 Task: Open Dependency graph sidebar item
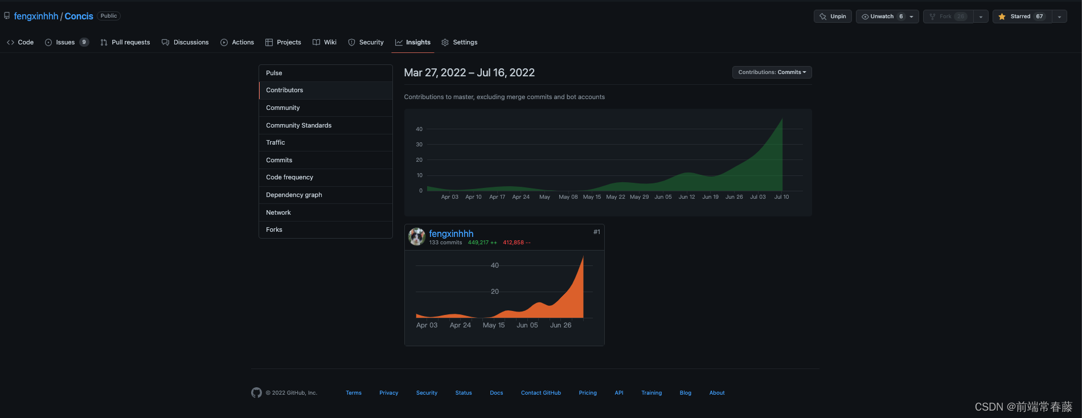point(326,195)
